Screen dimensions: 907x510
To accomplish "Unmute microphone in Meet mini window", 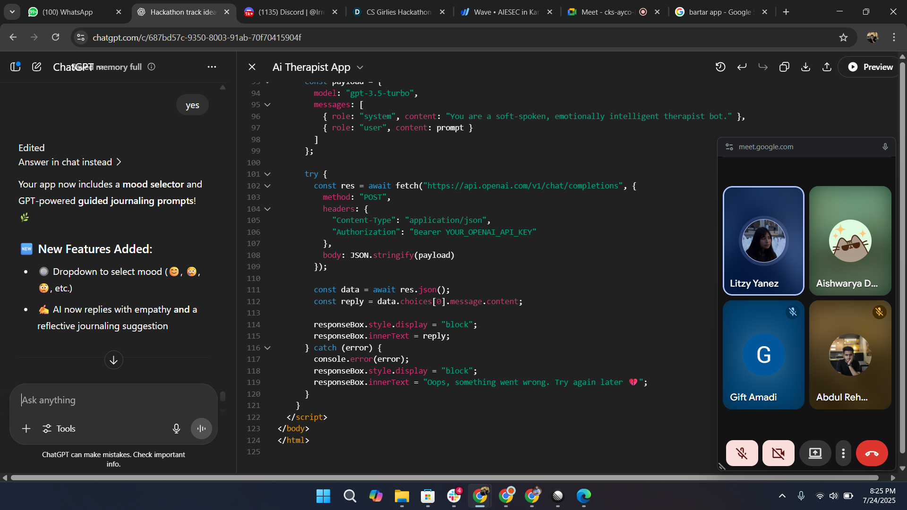I will (742, 453).
